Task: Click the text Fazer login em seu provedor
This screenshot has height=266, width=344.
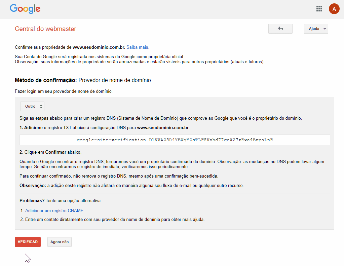Action: click(x=64, y=91)
